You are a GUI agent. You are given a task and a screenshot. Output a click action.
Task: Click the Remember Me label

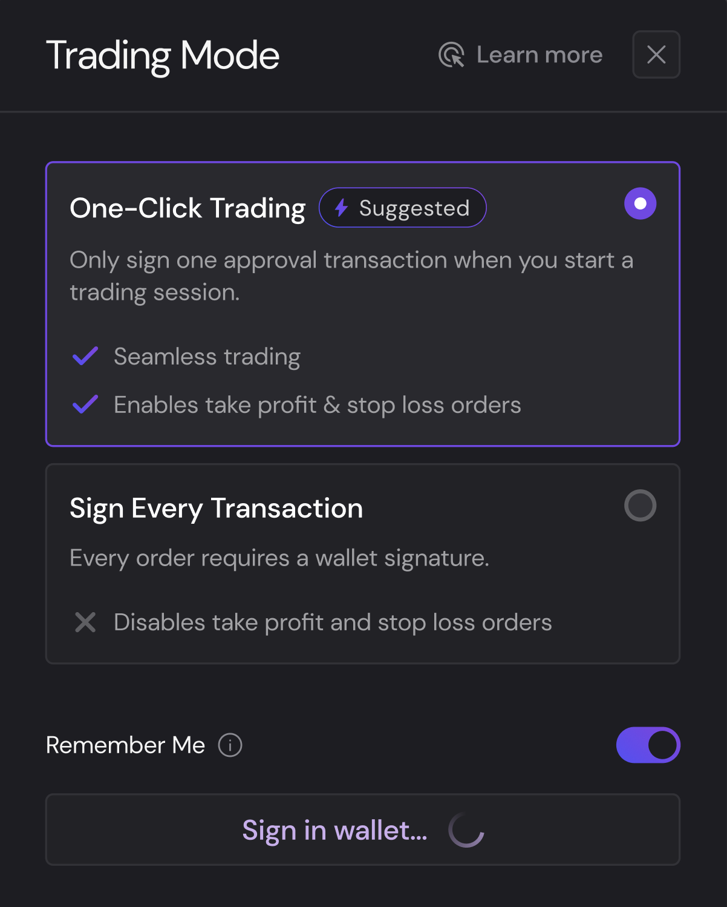pyautogui.click(x=125, y=745)
